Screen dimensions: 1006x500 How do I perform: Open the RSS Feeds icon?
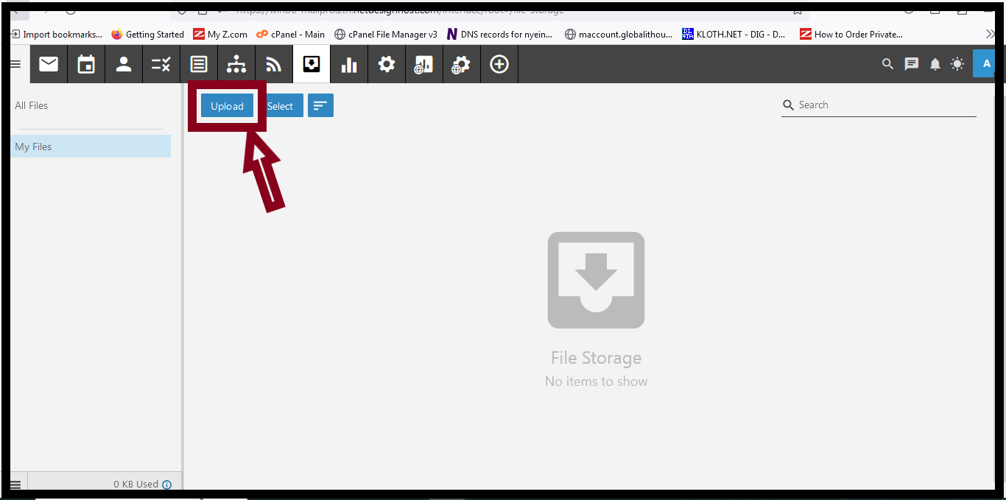[274, 64]
